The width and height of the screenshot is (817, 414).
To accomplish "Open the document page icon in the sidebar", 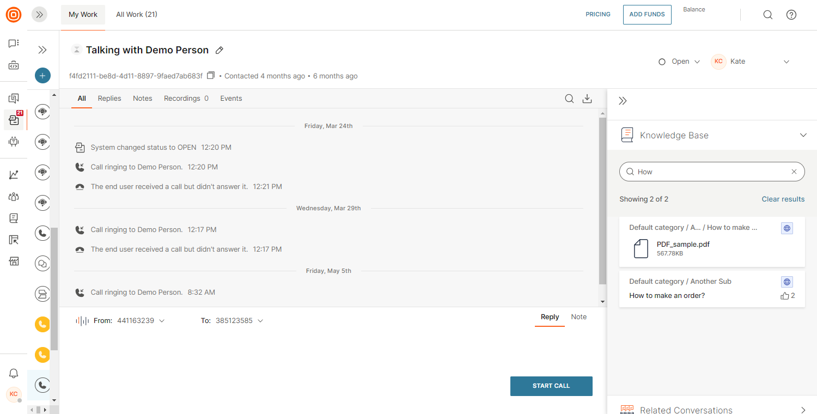I will (x=14, y=218).
